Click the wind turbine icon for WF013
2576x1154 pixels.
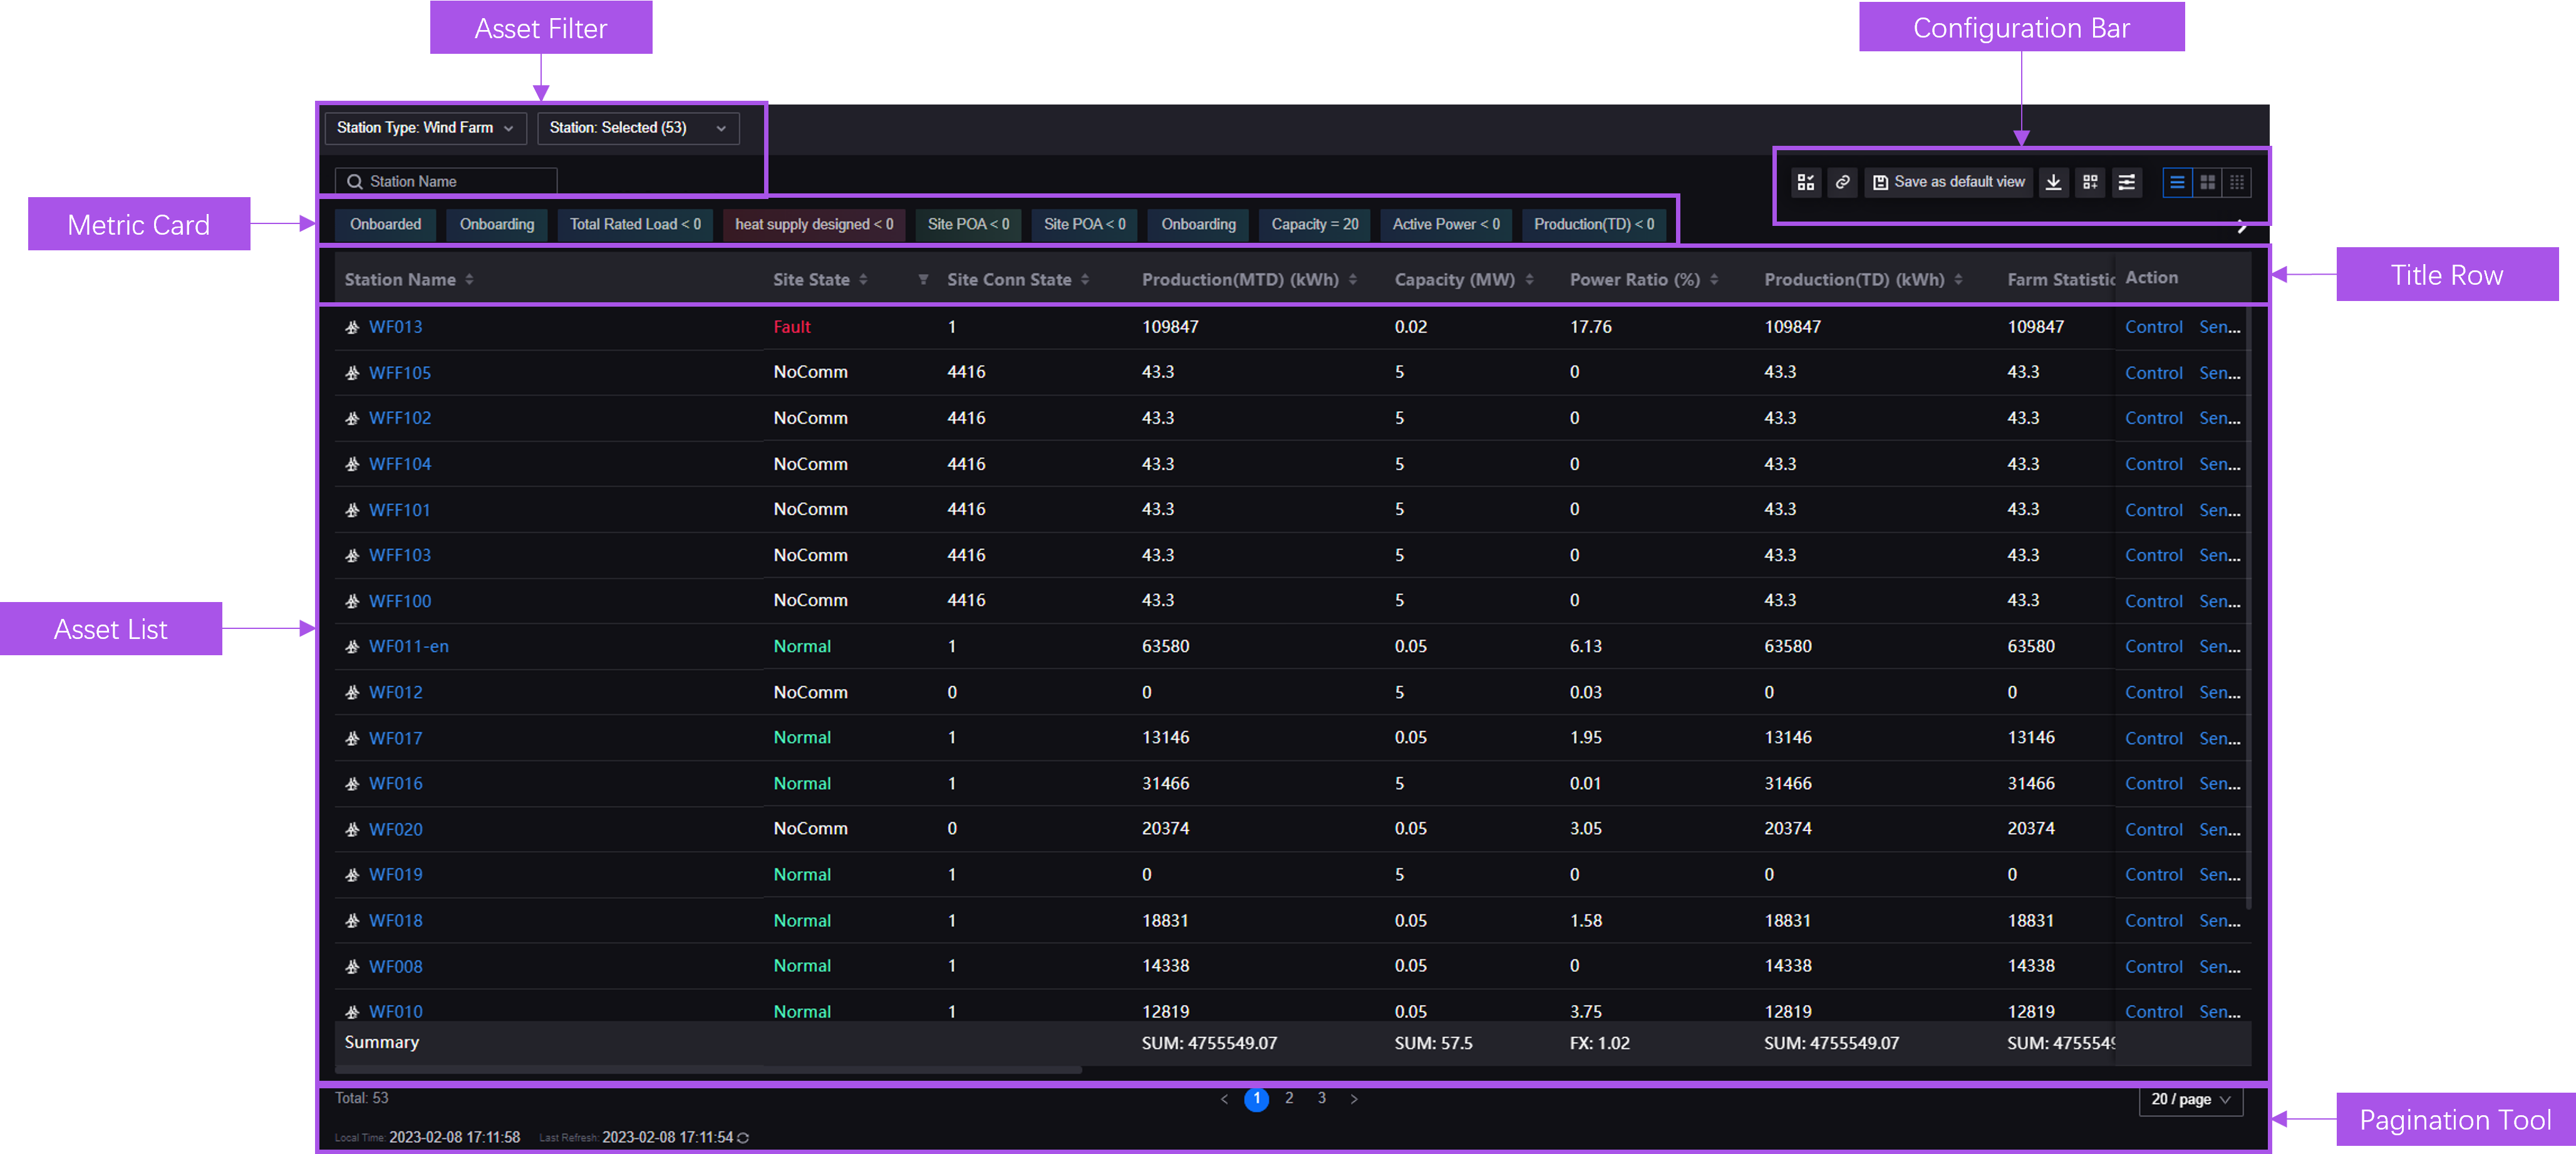(352, 327)
